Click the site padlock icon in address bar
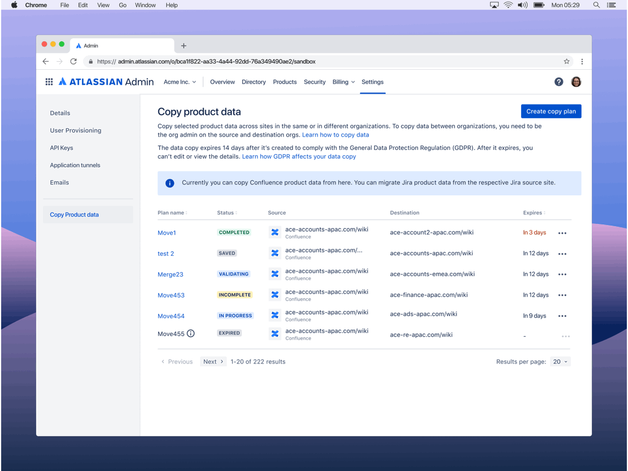 tap(91, 61)
